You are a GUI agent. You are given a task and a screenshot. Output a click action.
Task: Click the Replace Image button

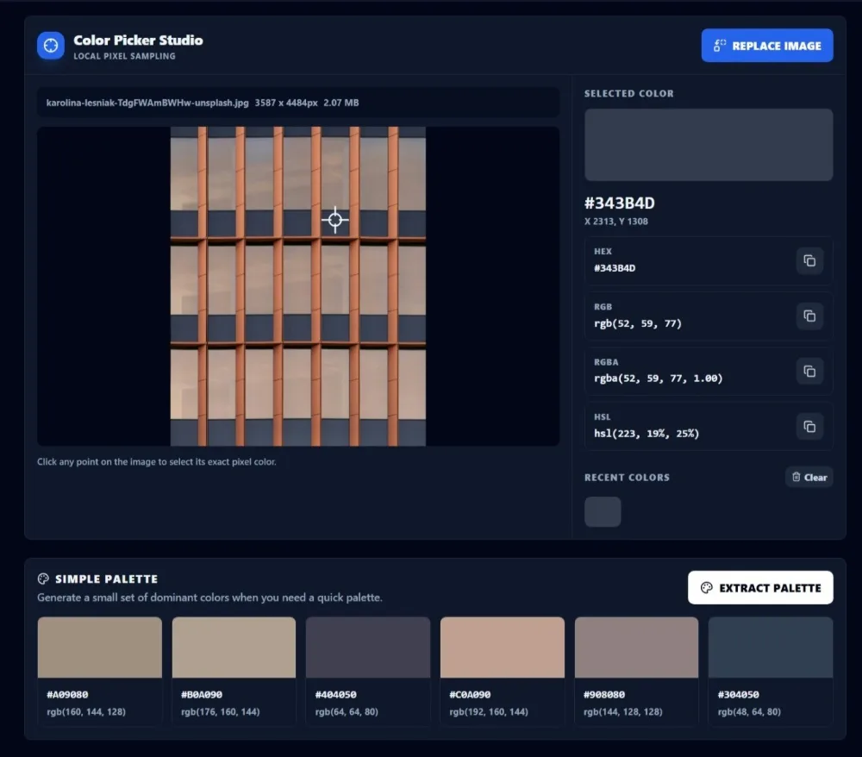pyautogui.click(x=767, y=46)
